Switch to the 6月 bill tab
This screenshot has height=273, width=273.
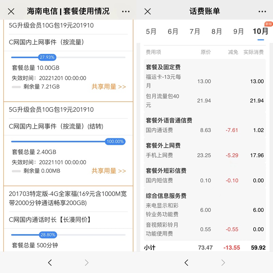173,31
